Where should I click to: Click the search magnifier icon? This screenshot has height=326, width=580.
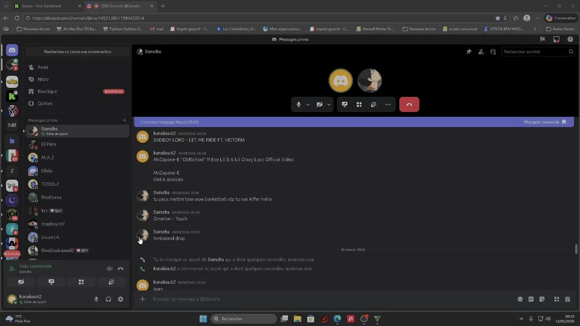pyautogui.click(x=571, y=52)
